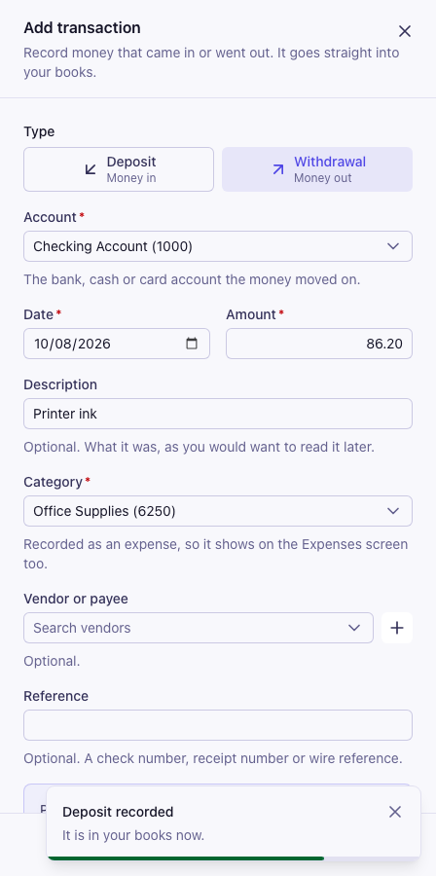The image size is (436, 876).
Task: Click the Deposit recorded toast title
Action: click(118, 812)
